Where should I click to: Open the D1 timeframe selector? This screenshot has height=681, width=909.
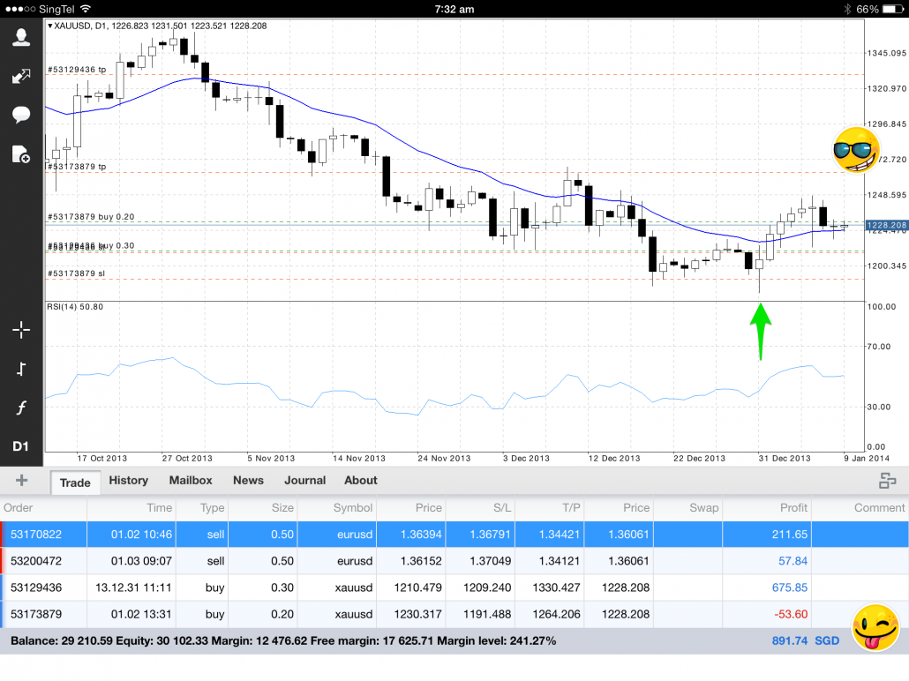coord(20,446)
